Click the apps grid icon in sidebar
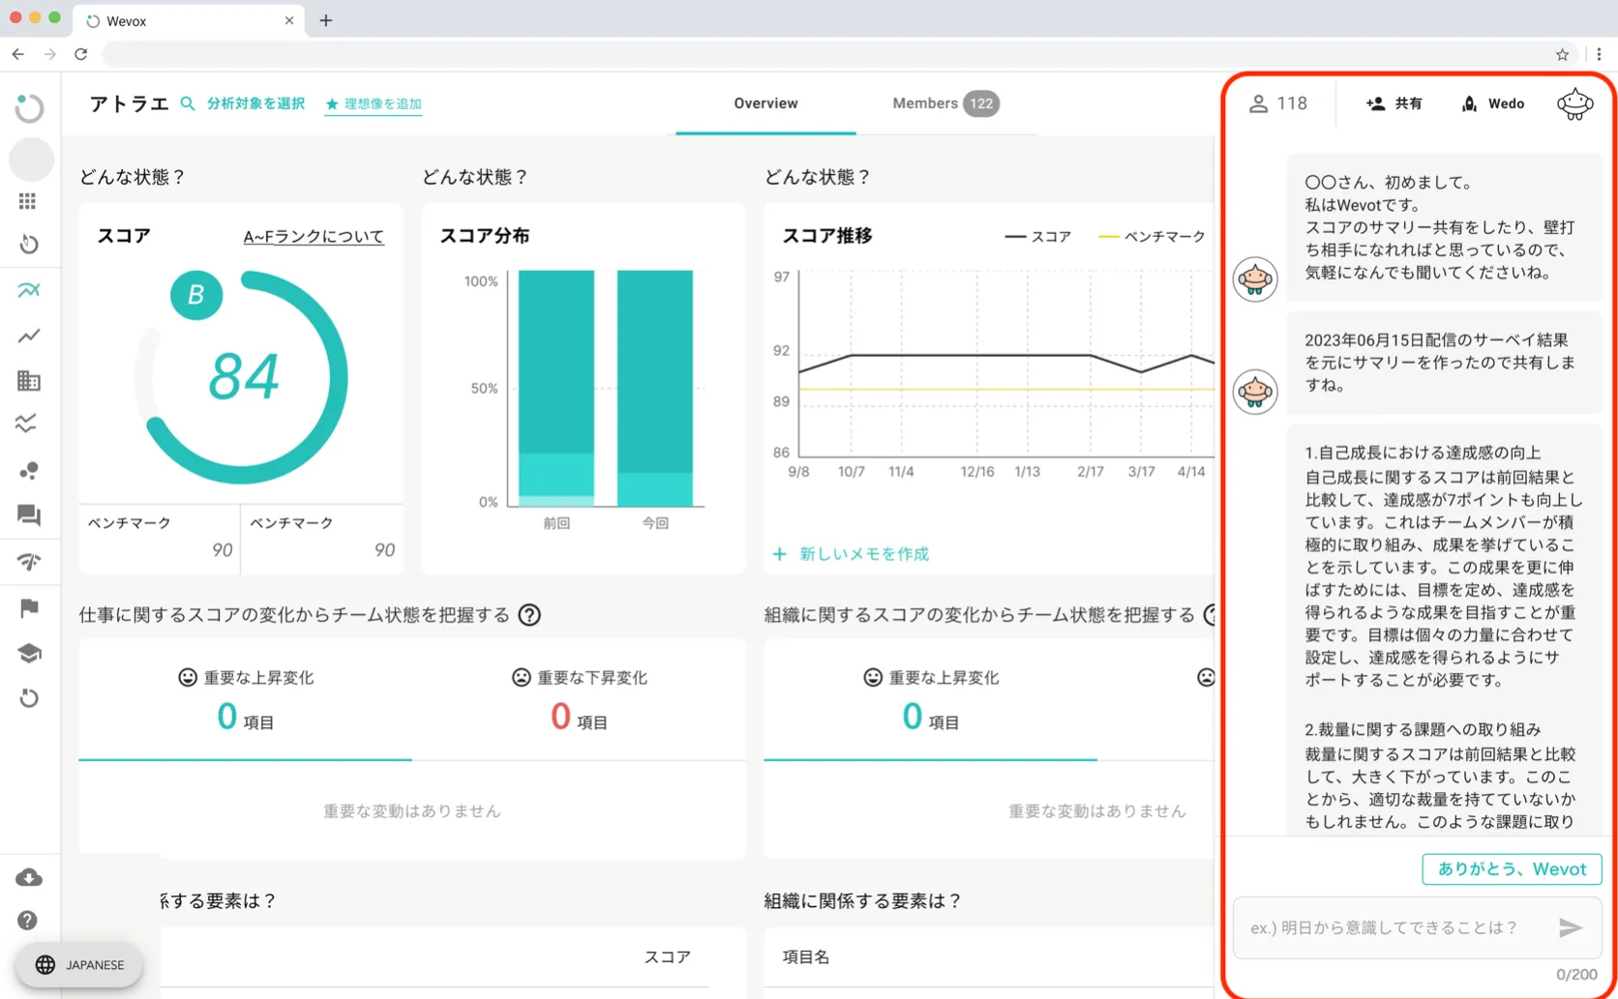Image resolution: width=1618 pixels, height=999 pixels. 27,201
